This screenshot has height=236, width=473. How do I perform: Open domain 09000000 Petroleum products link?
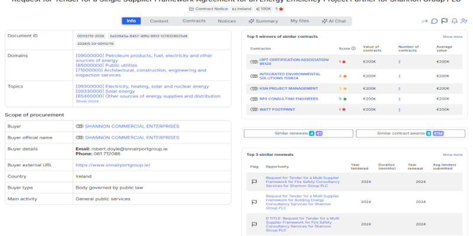coord(144,58)
